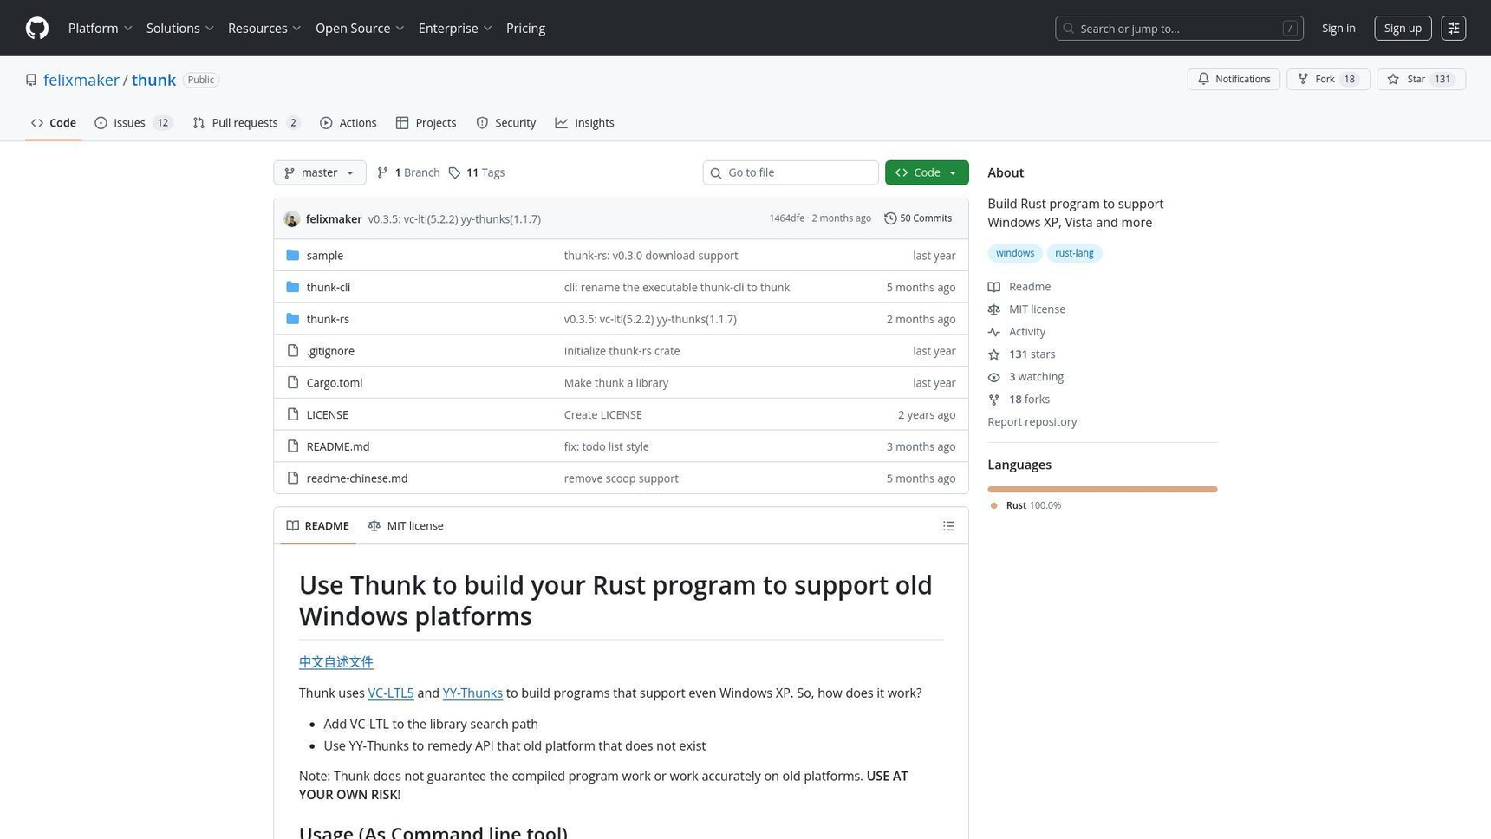Viewport: 1491px width, 839px height.
Task: Open the VC-LTL5 link
Action: [390, 693]
